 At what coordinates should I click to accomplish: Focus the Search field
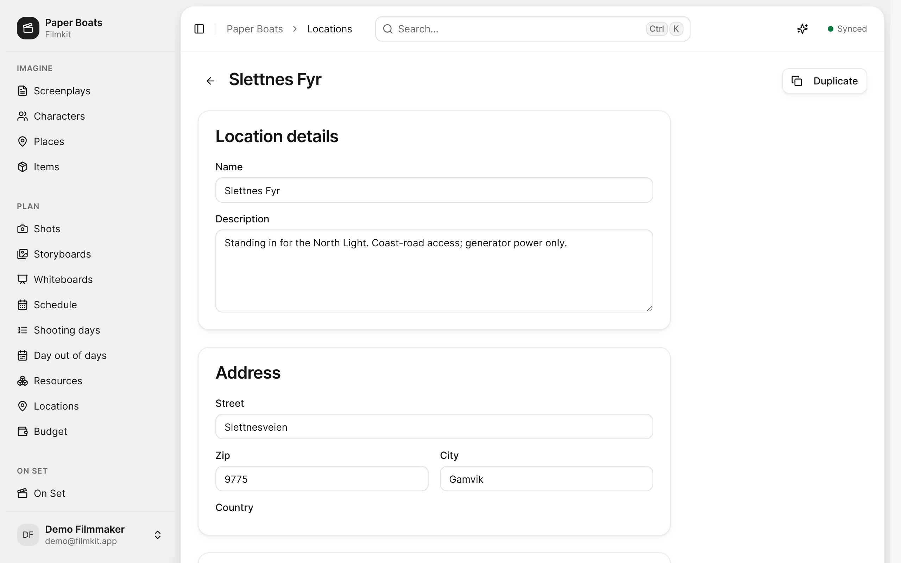(533, 29)
